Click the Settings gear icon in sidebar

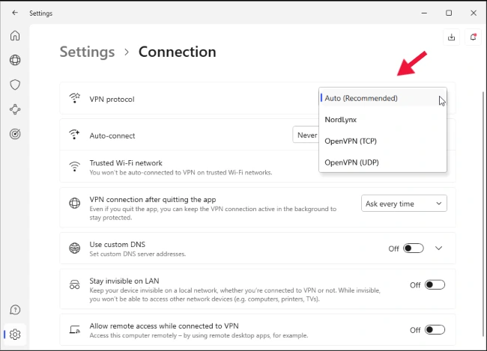15,334
